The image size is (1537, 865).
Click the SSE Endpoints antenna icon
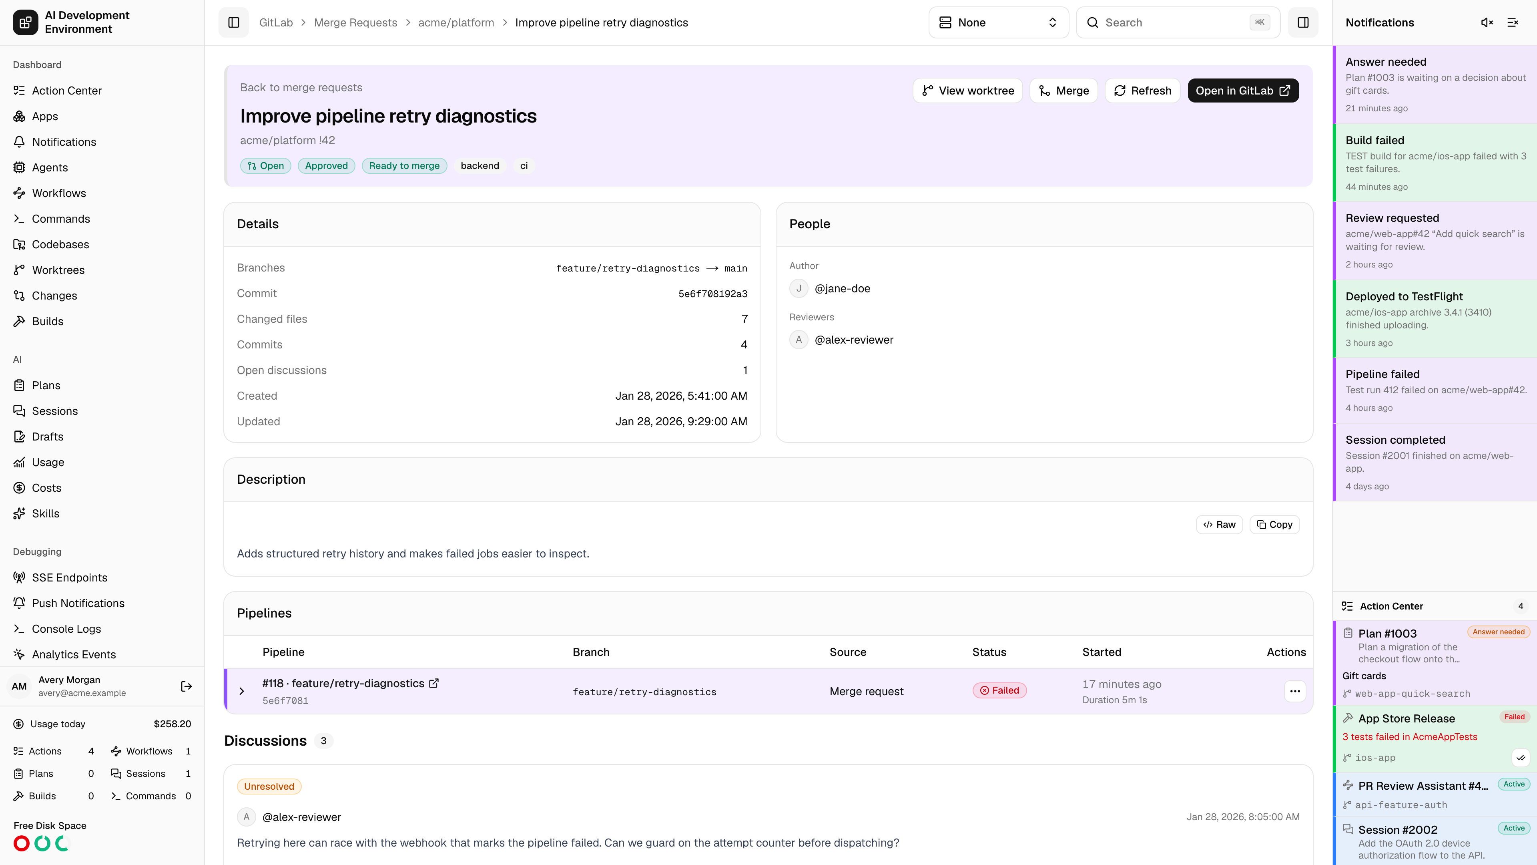tap(19, 578)
